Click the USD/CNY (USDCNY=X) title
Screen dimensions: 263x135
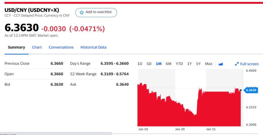32,10
